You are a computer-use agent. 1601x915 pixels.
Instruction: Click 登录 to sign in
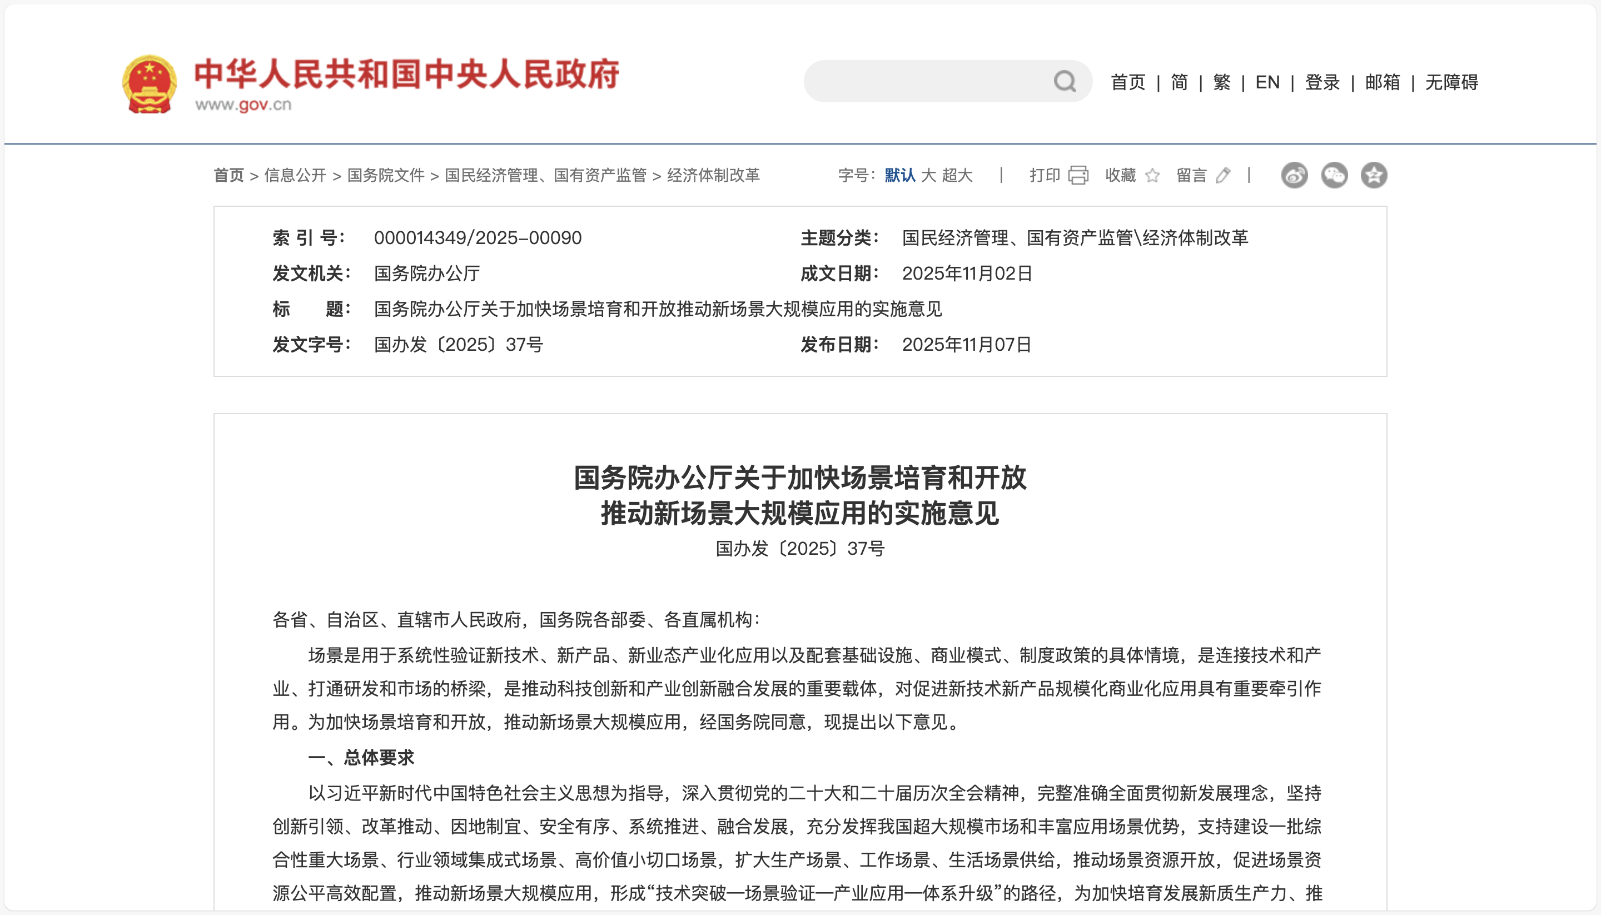1322,82
